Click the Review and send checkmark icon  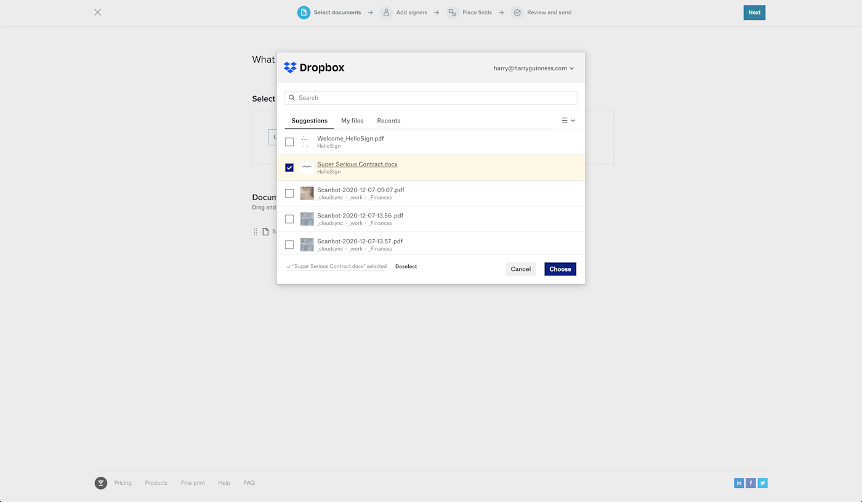517,12
